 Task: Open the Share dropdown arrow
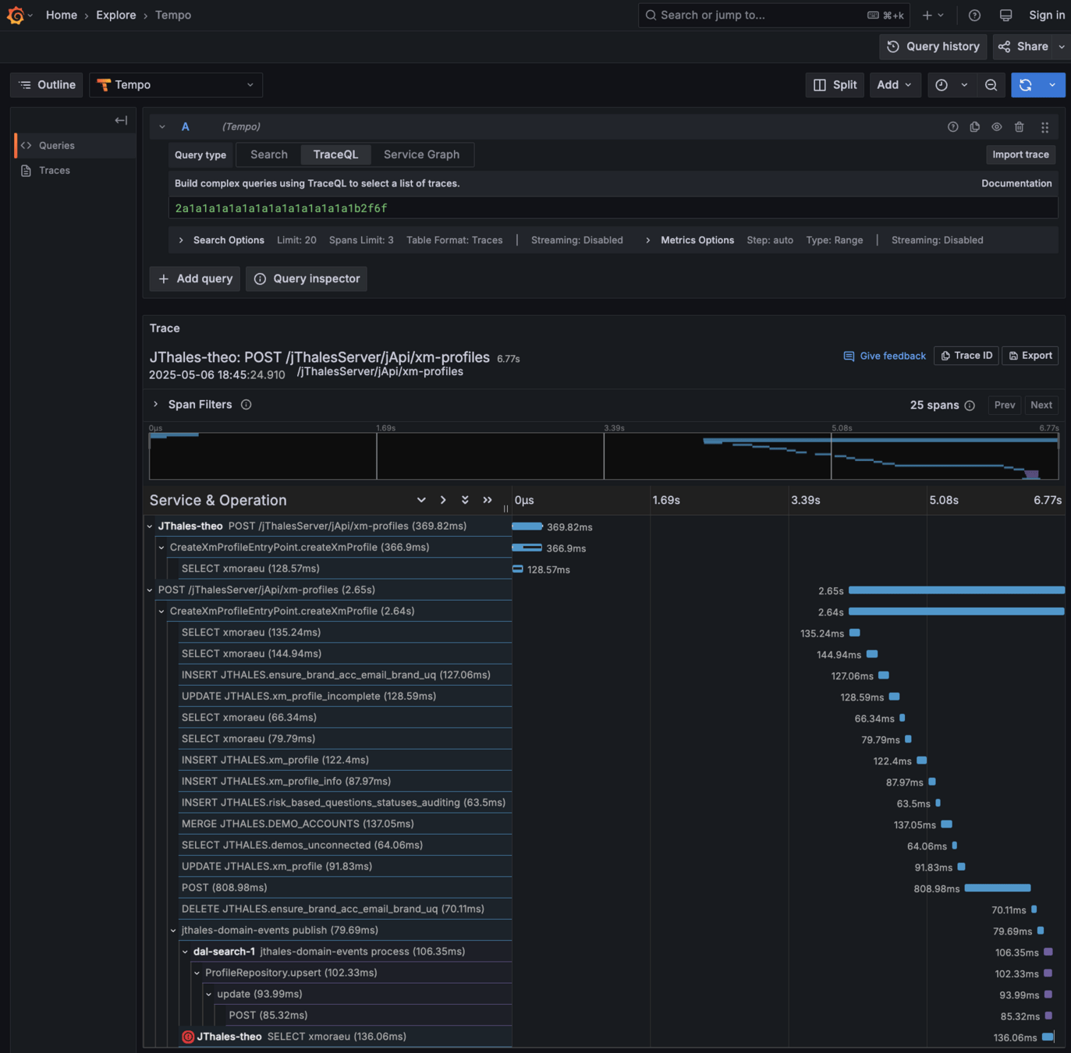point(1061,47)
